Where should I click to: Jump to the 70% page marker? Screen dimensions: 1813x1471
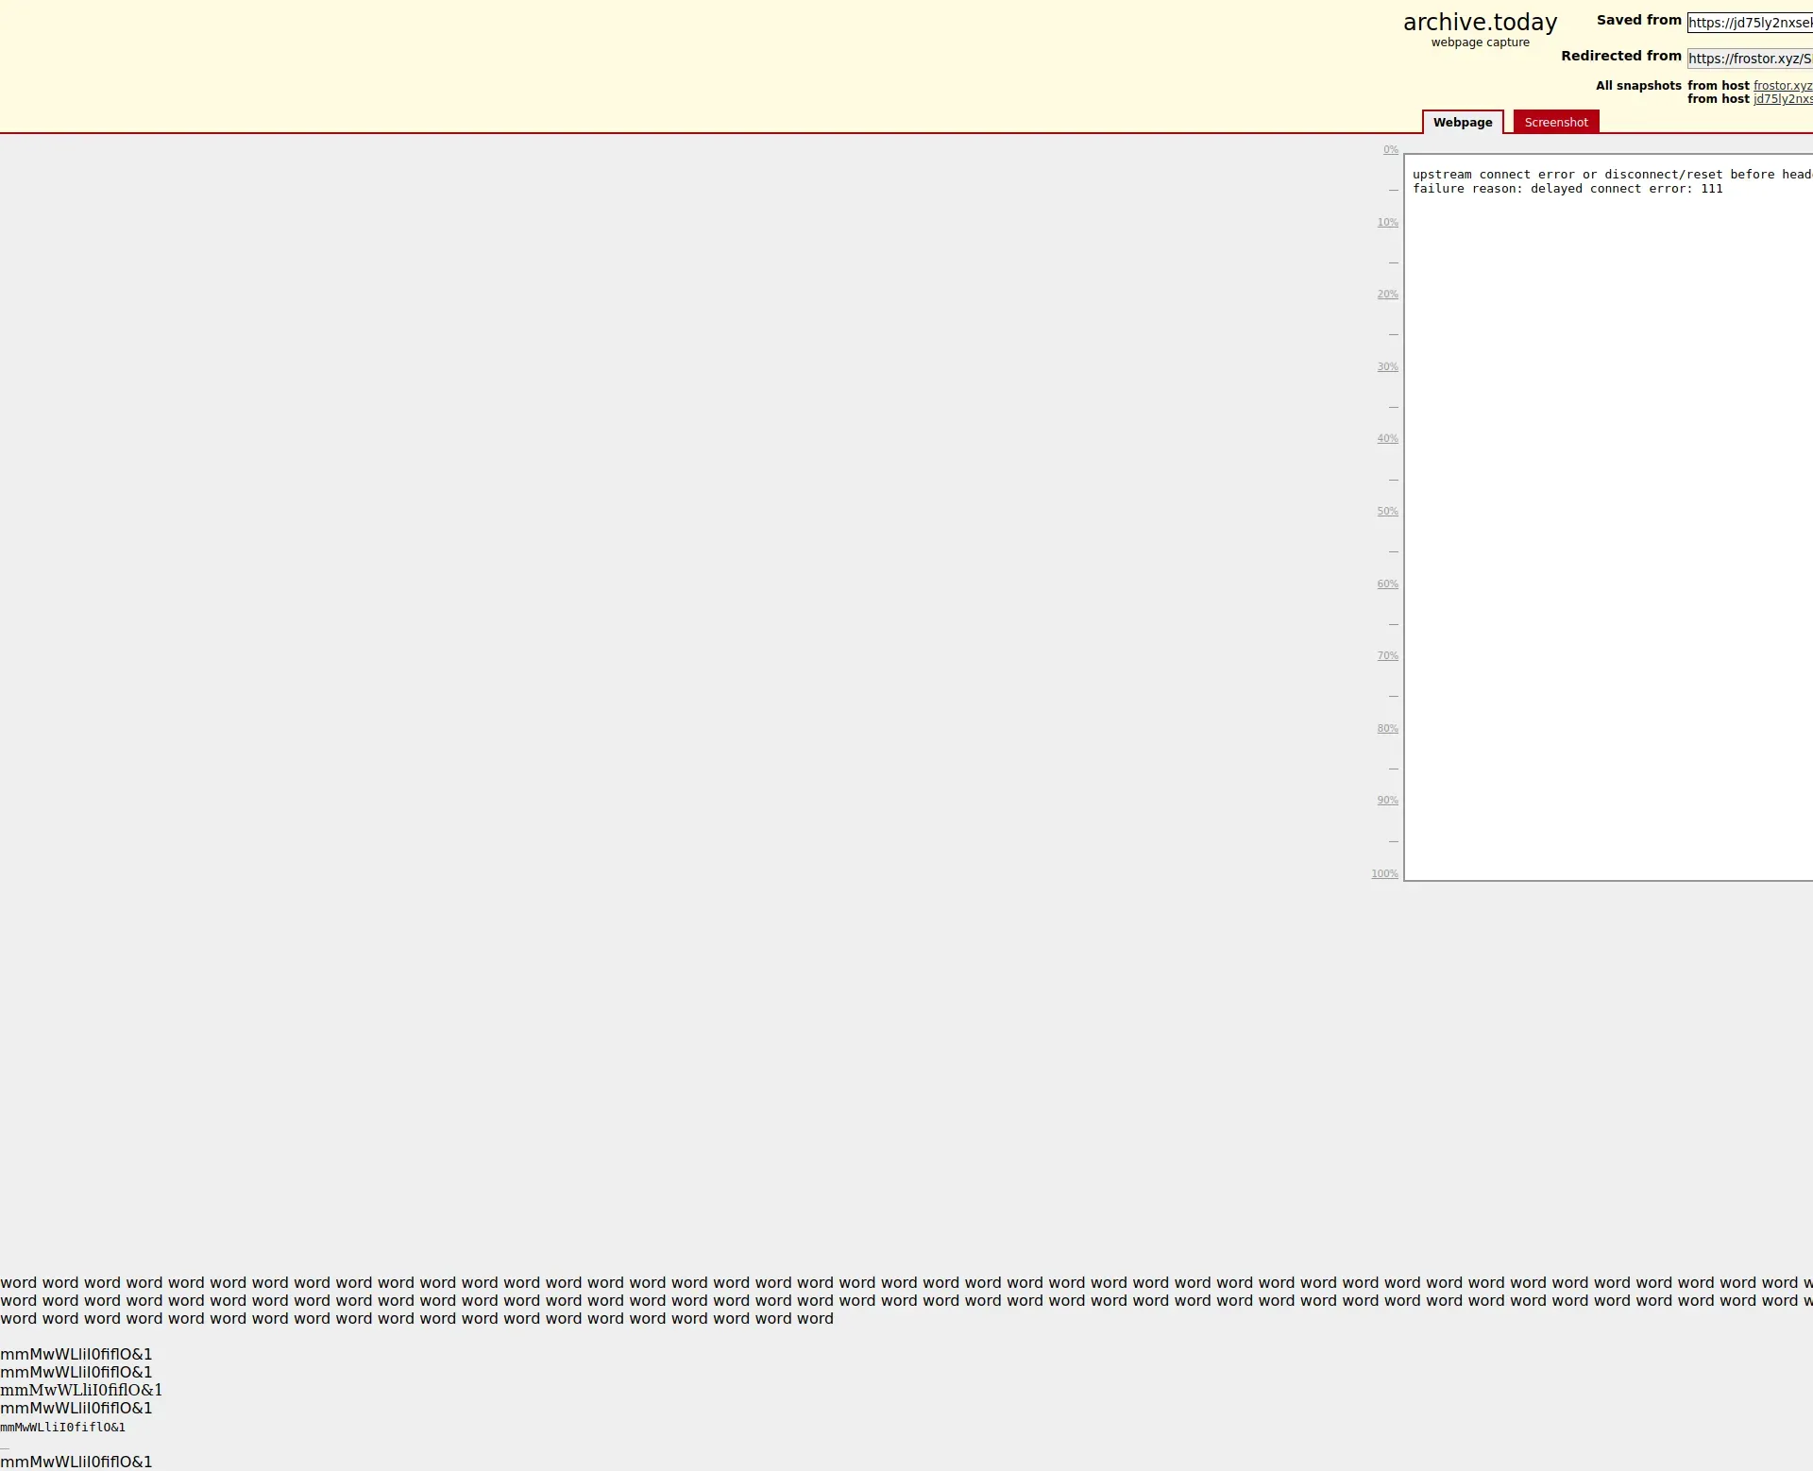(x=1387, y=656)
